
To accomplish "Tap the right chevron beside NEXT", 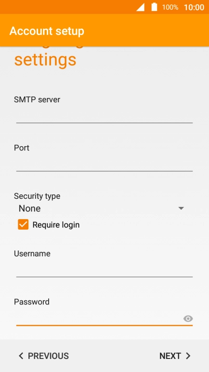I will tap(188, 356).
